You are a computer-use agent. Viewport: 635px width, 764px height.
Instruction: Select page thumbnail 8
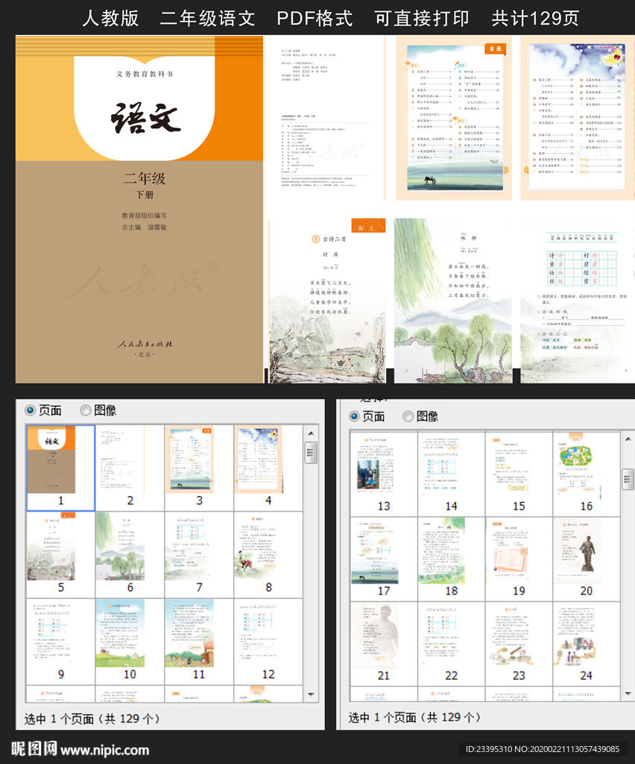coord(268,554)
